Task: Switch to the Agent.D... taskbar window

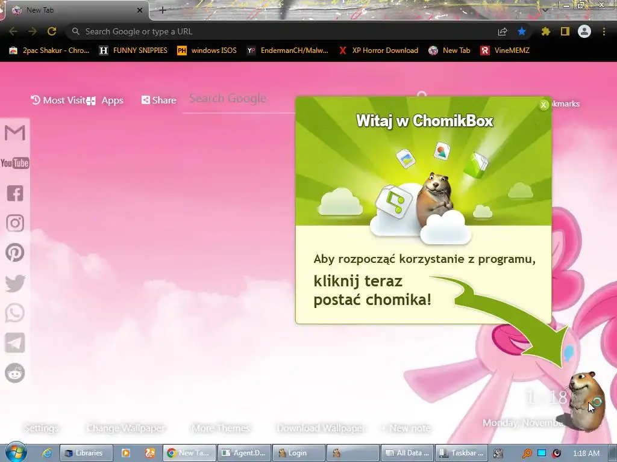Action: pos(245,453)
